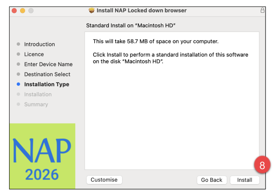Viewport: 280px width, 192px height.
Task: Select the Introduction step in the sidebar
Action: click(x=39, y=44)
